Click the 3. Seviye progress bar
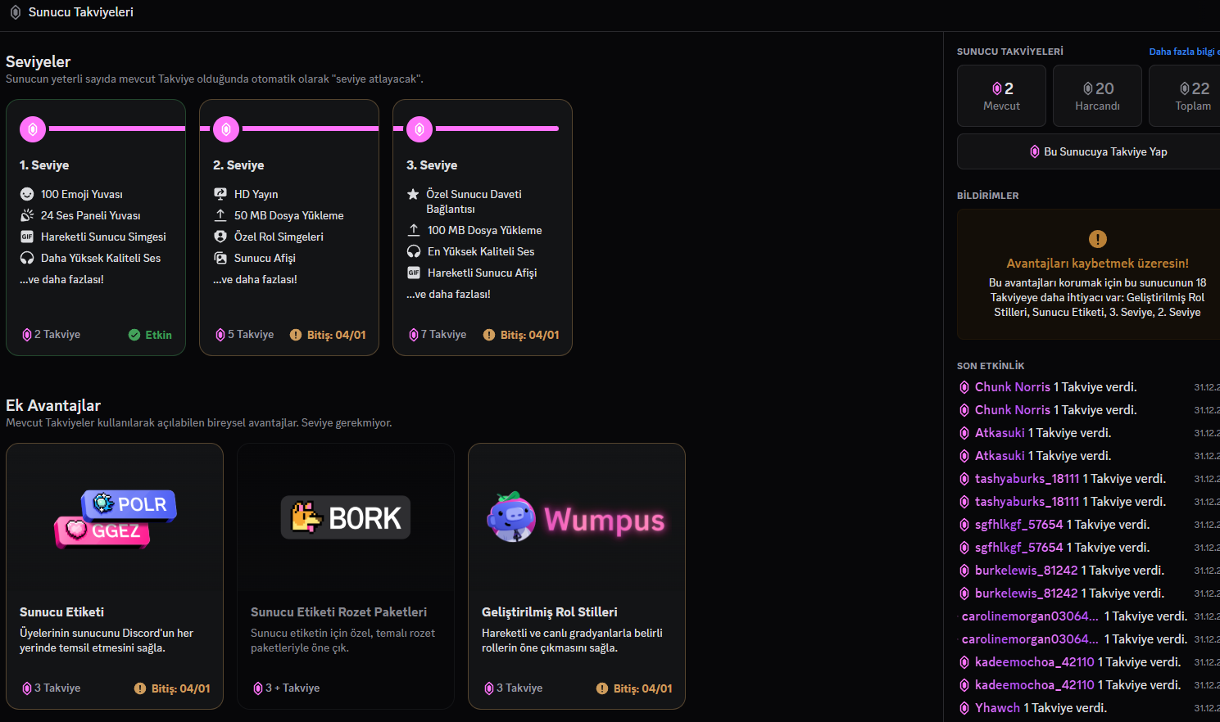 coord(497,129)
